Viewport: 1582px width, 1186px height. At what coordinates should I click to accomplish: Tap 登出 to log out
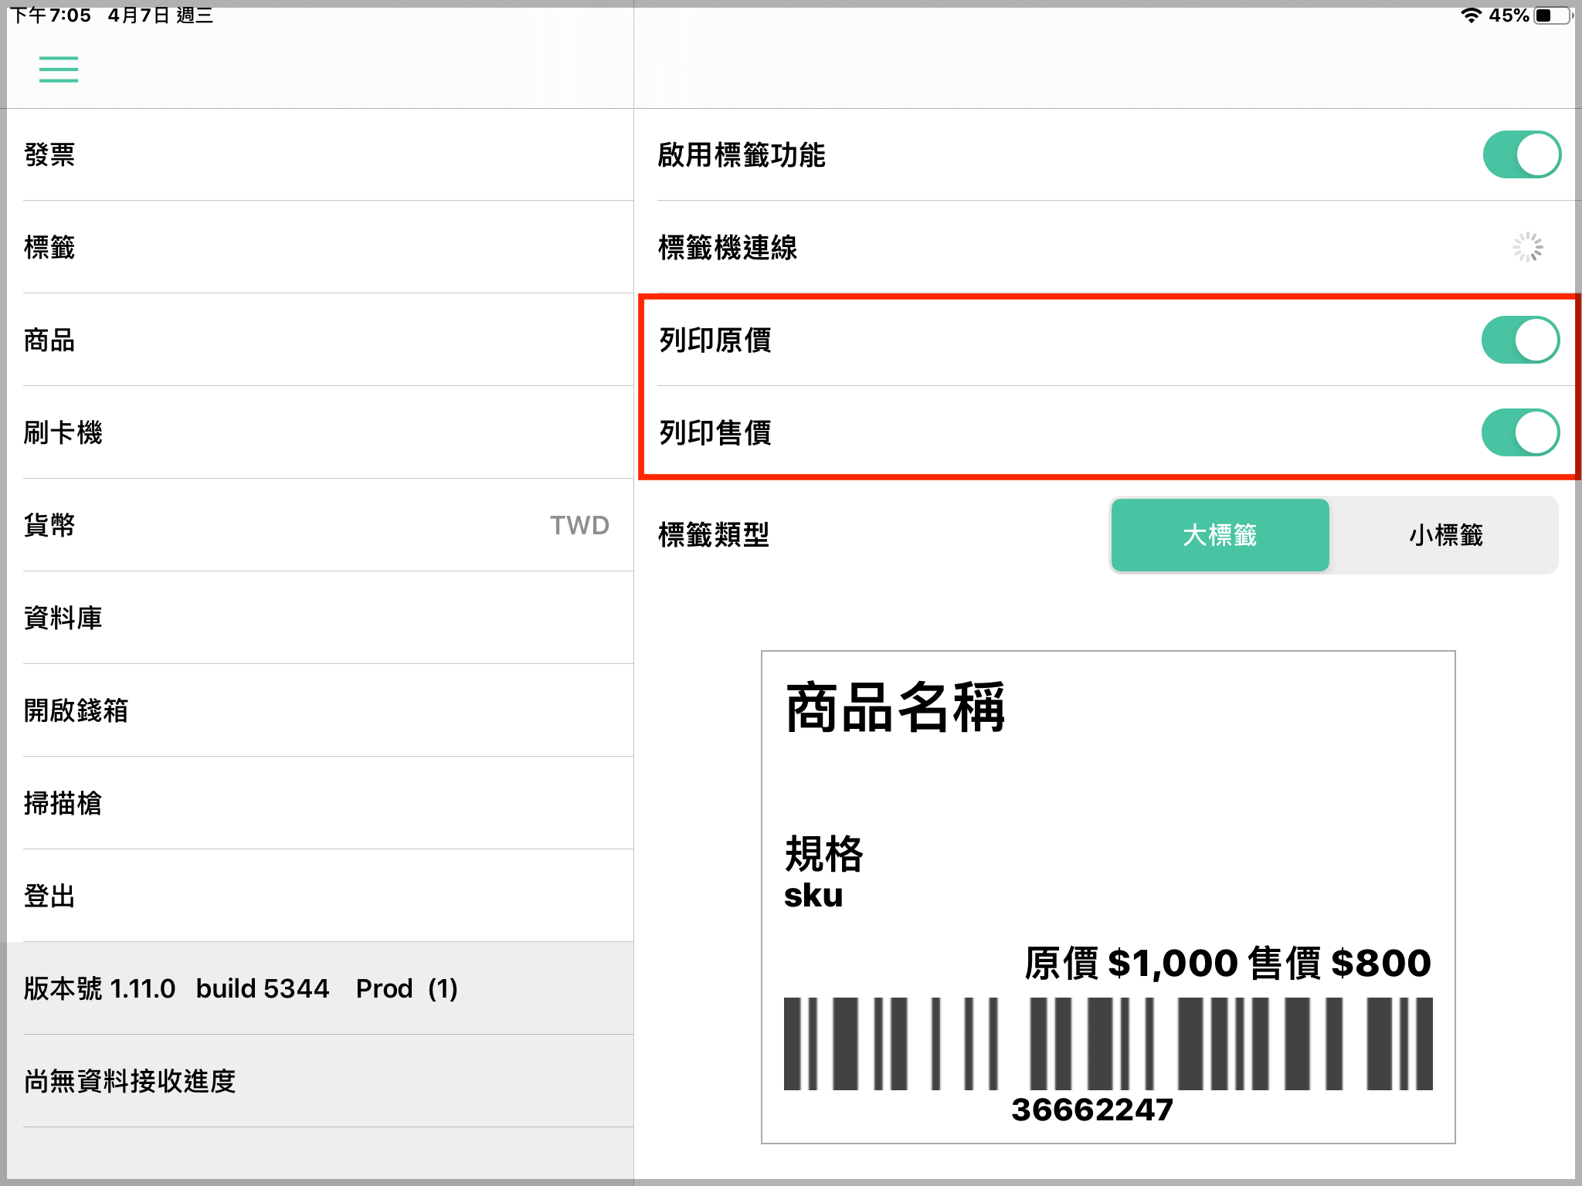coord(321,896)
